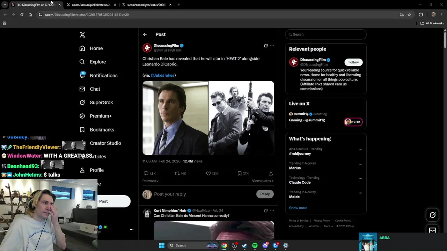Open the Heat movie still image

pyautogui.click(x=241, y=118)
